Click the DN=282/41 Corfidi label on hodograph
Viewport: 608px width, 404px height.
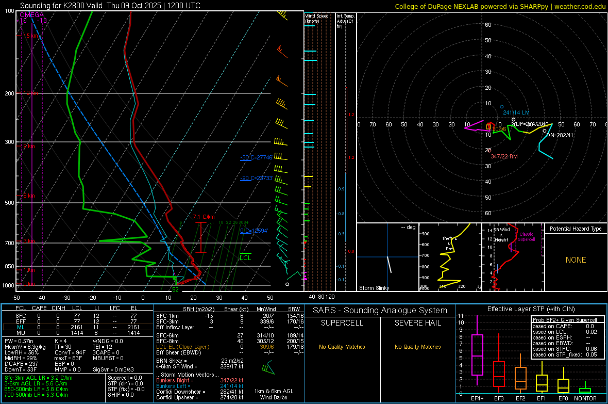point(560,135)
